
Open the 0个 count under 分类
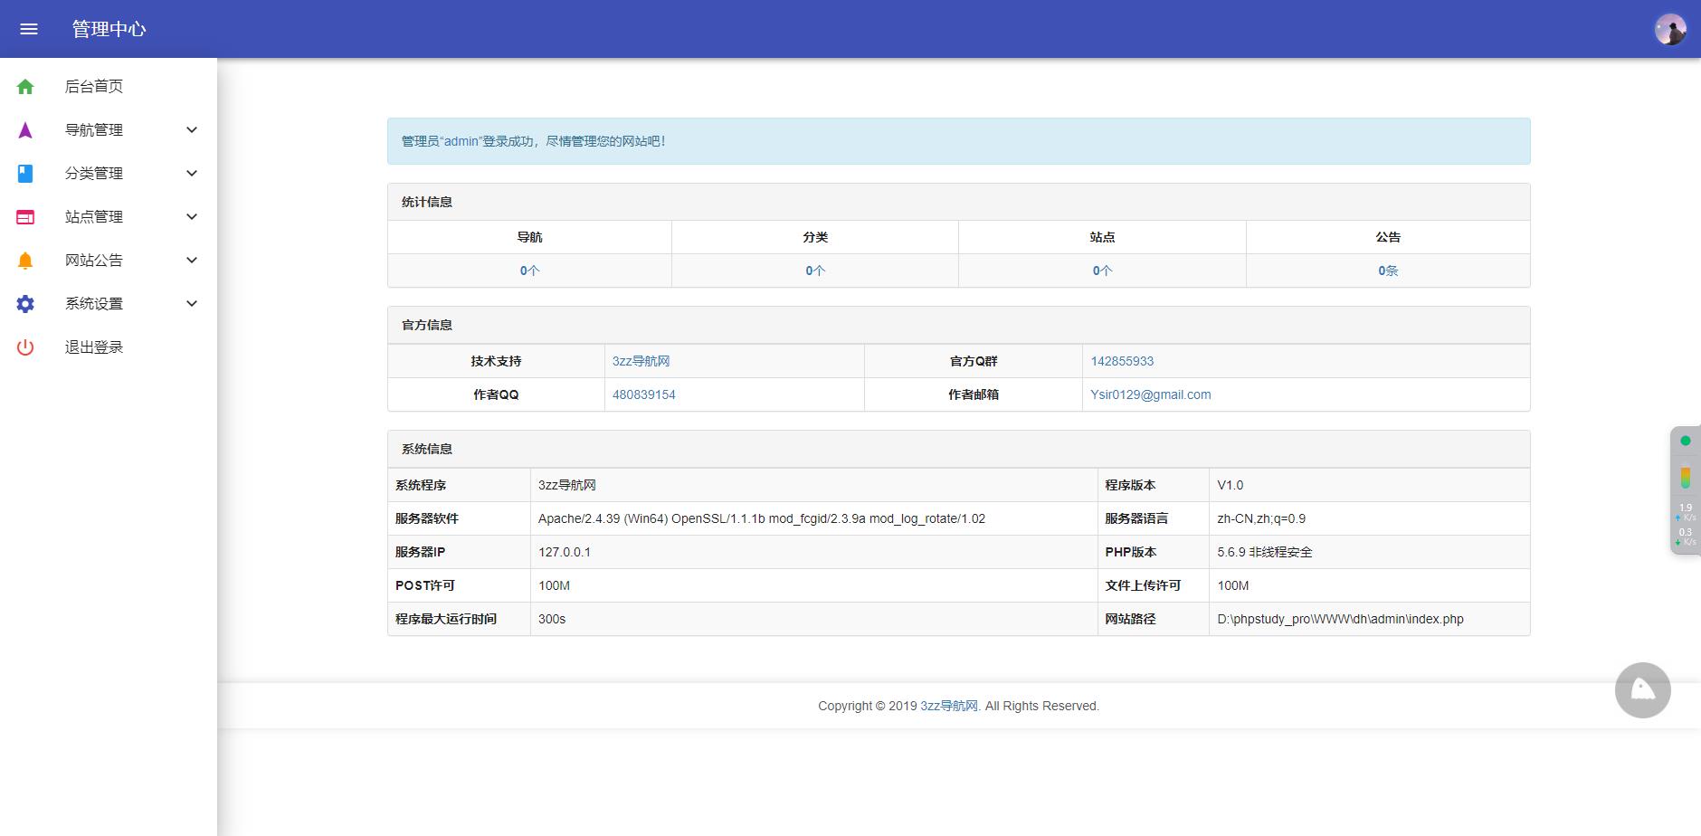click(815, 271)
